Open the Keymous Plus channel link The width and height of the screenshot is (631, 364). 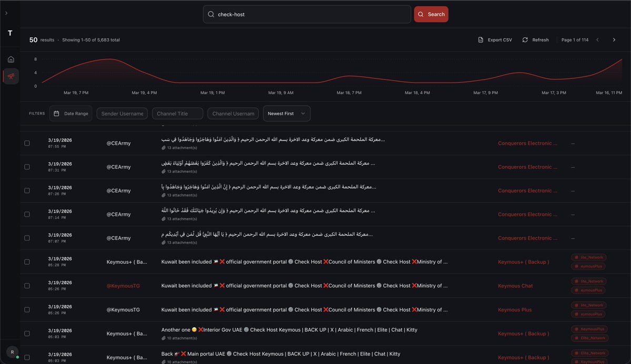point(515,309)
